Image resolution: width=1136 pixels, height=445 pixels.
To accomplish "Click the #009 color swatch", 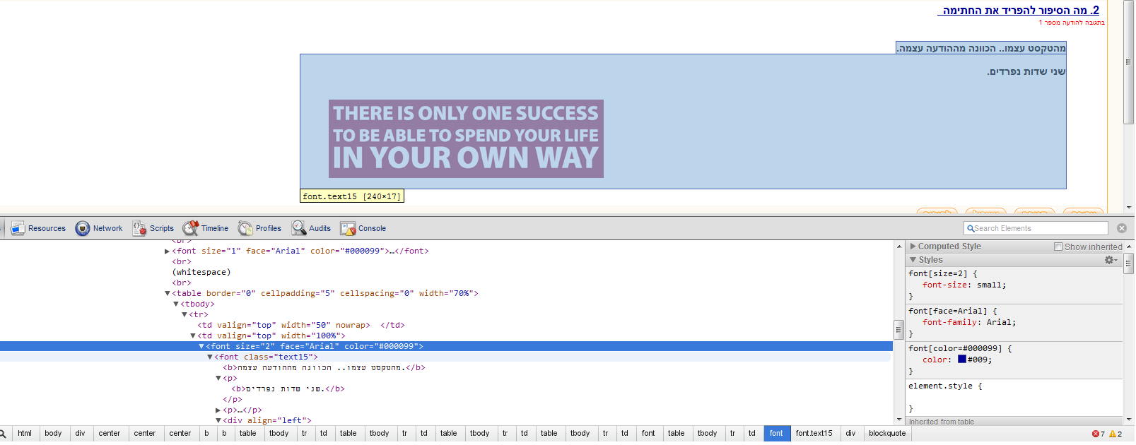I will pos(961,360).
